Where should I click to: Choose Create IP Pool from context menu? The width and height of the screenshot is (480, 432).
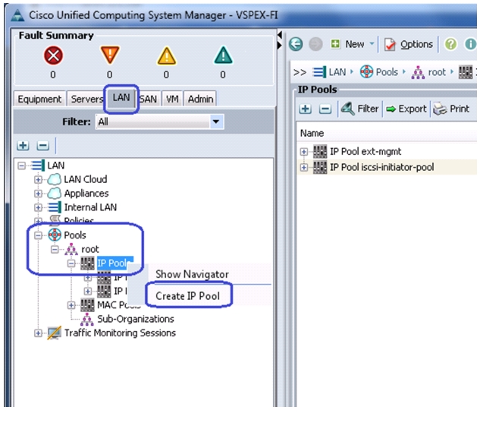(187, 296)
